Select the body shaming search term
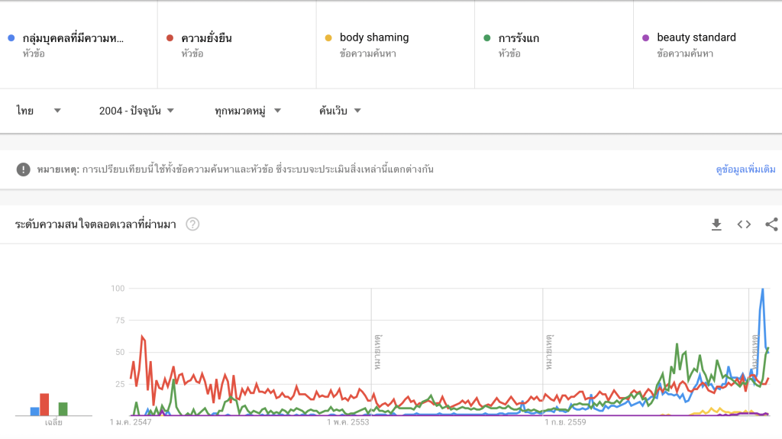Viewport: 782px width, 439px height. pos(374,37)
